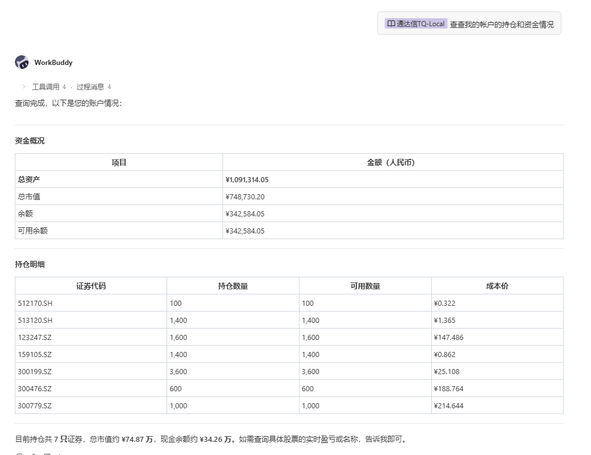
Task: Click the 过程消息 4 label
Action: 94,87
